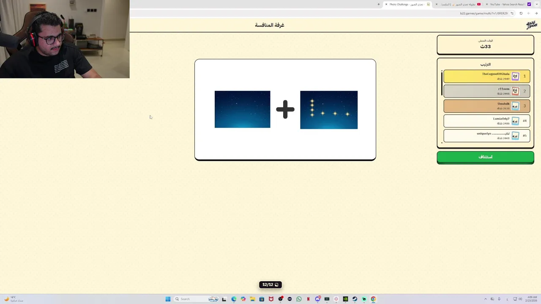
Task: Close the Photo Challenge tab
Action: (x=386, y=4)
